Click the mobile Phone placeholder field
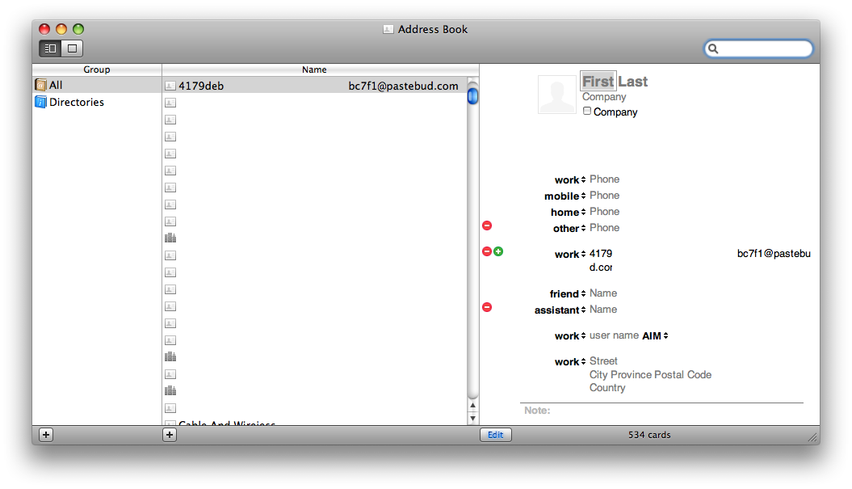Image resolution: width=852 pixels, height=489 pixels. click(604, 196)
